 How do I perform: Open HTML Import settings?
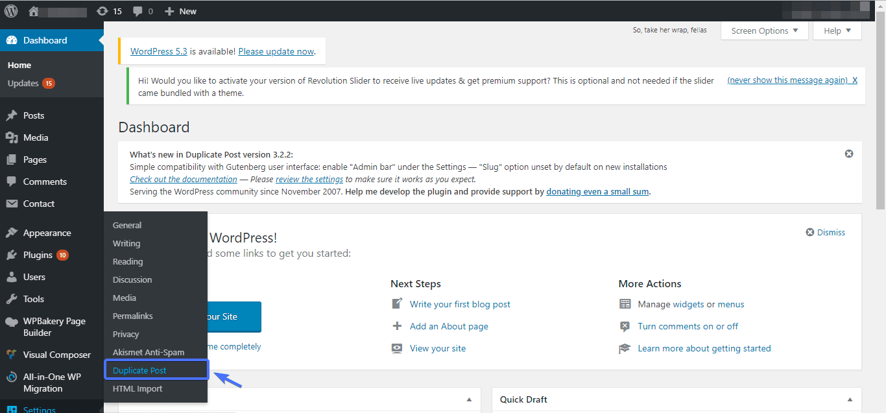(x=138, y=388)
